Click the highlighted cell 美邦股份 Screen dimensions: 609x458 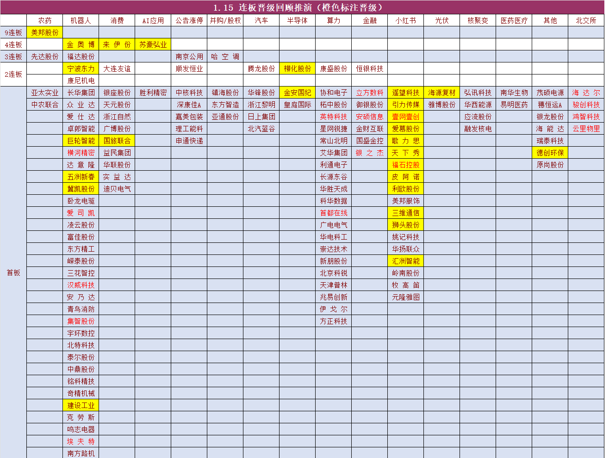tap(45, 32)
